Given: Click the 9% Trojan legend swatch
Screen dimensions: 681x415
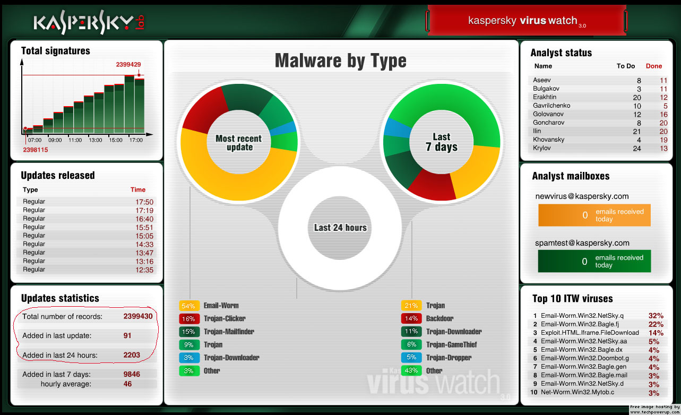Looking at the screenshot, I should click(188, 345).
